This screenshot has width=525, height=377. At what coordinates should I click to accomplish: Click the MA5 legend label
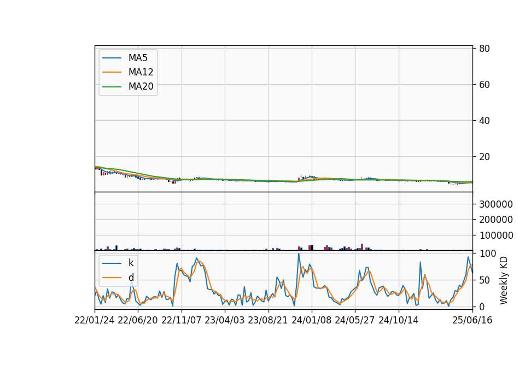click(x=138, y=58)
